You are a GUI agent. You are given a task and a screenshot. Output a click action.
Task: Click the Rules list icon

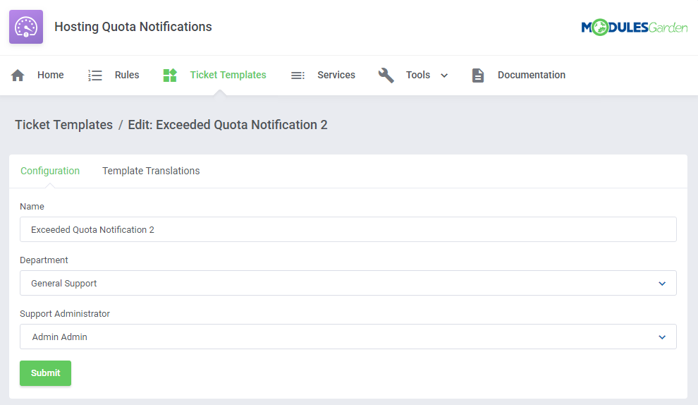pos(94,75)
